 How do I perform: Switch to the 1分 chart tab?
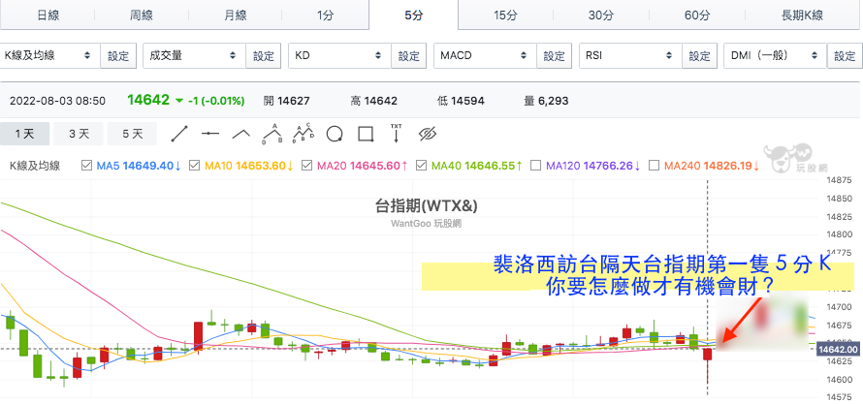325,16
